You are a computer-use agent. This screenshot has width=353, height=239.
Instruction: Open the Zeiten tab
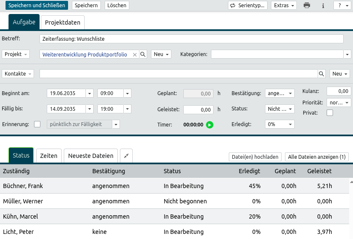coord(48,156)
